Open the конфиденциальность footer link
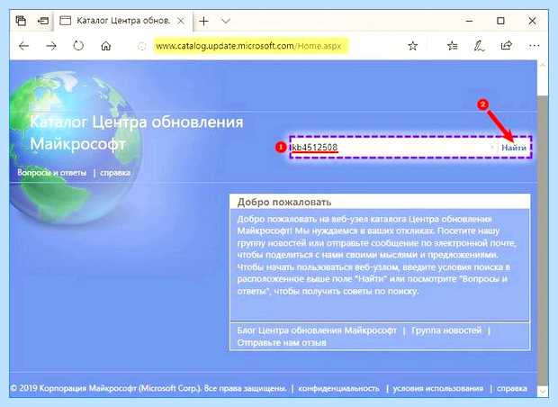The image size is (558, 407). point(338,388)
